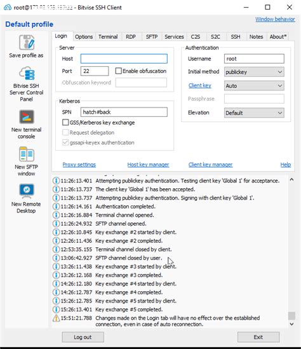Click the Save profile as icon
This screenshot has height=349, width=301.
point(27,42)
